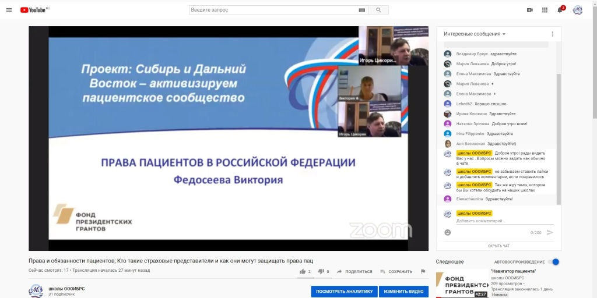The height and width of the screenshot is (298, 597).
Task: Open the notifications bell
Action: (560, 10)
